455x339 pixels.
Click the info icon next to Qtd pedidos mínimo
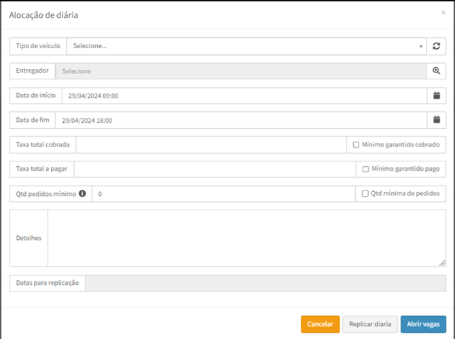click(x=82, y=194)
